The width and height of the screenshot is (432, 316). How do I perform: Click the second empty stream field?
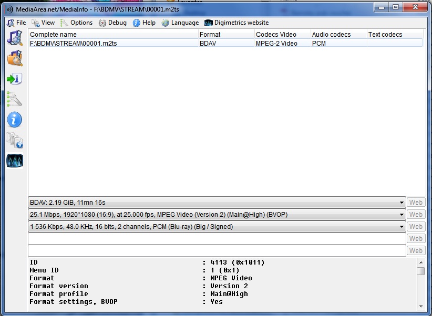coord(217,251)
